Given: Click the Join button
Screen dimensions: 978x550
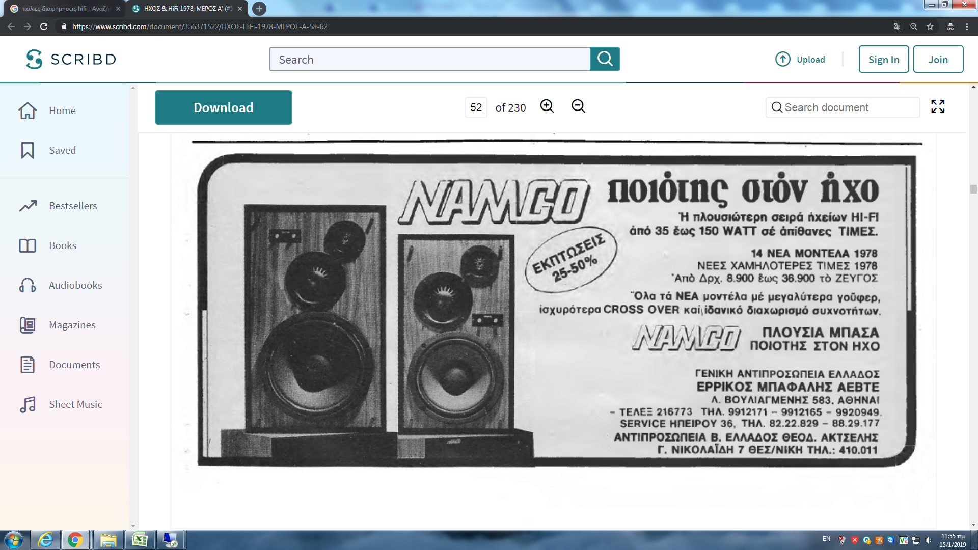Looking at the screenshot, I should pos(938,60).
